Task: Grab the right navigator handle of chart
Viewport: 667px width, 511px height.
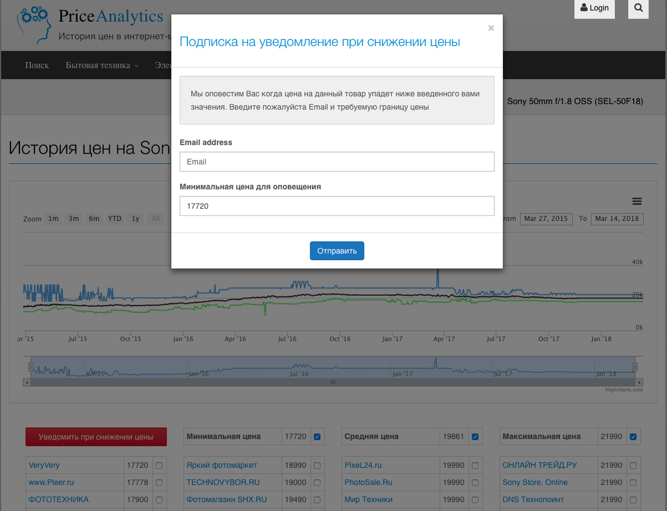Action: tap(635, 367)
